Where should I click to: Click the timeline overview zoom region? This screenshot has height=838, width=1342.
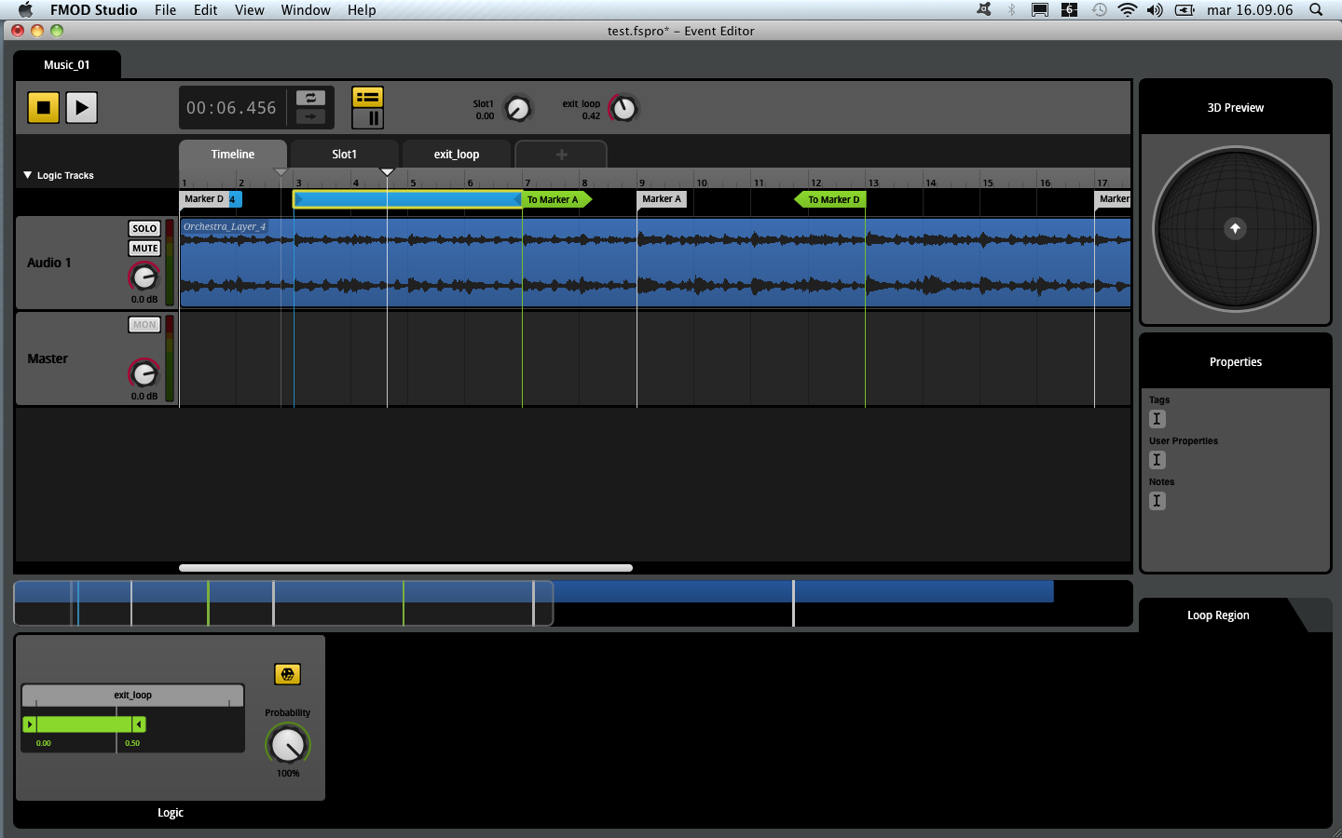283,603
